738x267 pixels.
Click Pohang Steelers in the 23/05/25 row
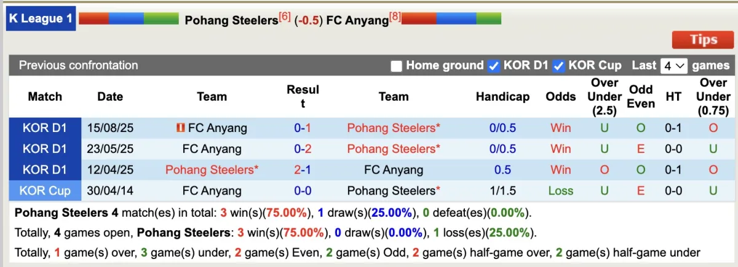click(x=393, y=149)
